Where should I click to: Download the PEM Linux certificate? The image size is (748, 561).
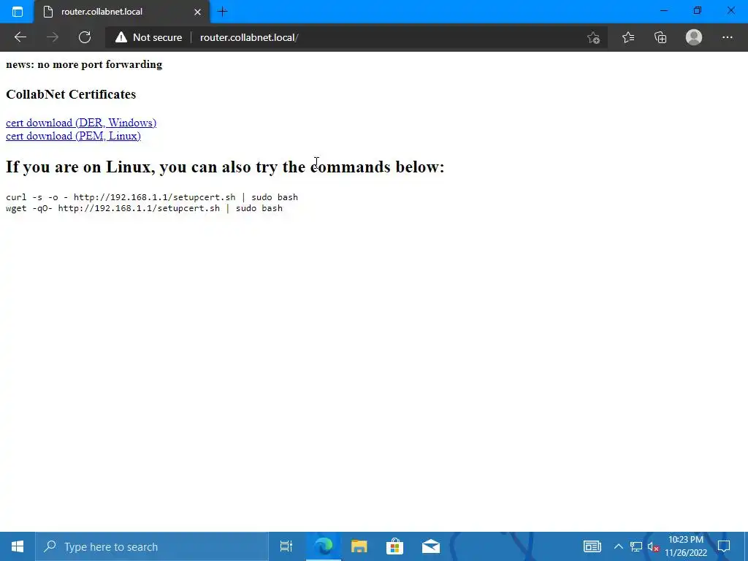coord(74,136)
